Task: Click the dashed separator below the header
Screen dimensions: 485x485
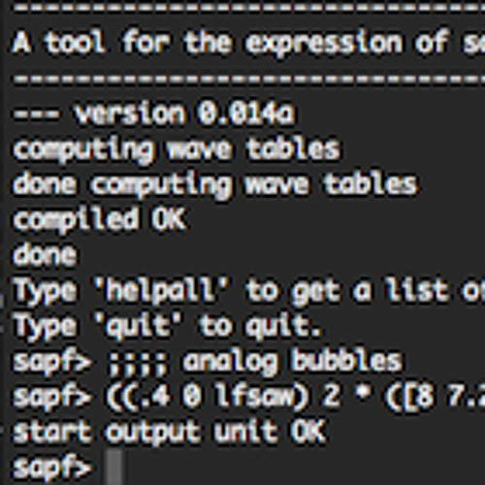Action: pyautogui.click(x=249, y=79)
